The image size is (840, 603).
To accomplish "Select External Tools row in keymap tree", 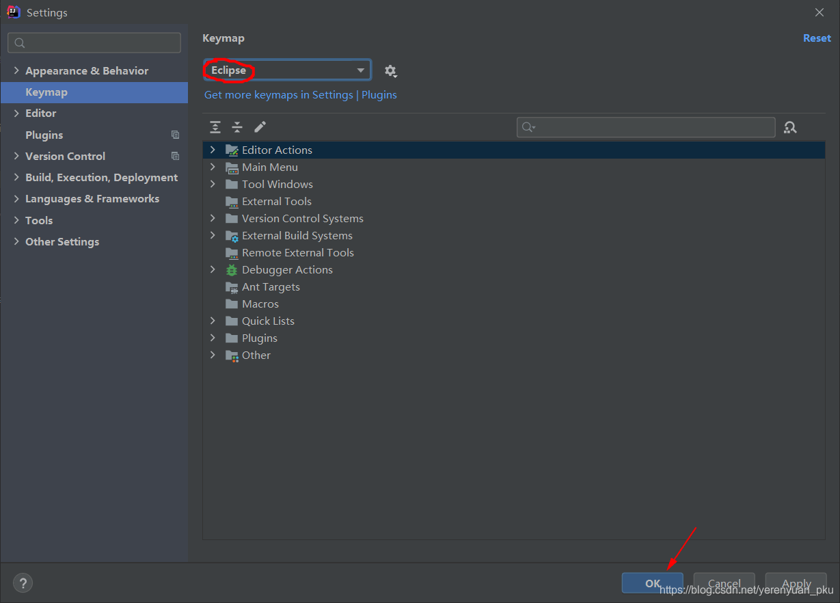I will click(x=513, y=202).
